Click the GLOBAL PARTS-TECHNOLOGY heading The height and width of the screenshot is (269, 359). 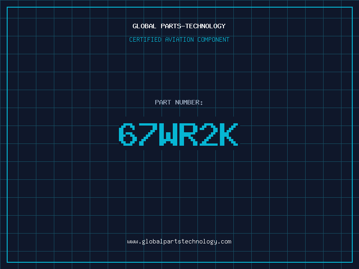click(179, 26)
